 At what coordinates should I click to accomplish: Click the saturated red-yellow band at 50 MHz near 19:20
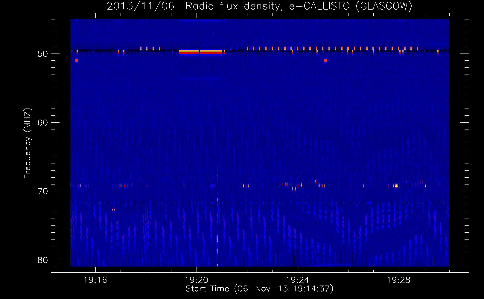click(200, 52)
